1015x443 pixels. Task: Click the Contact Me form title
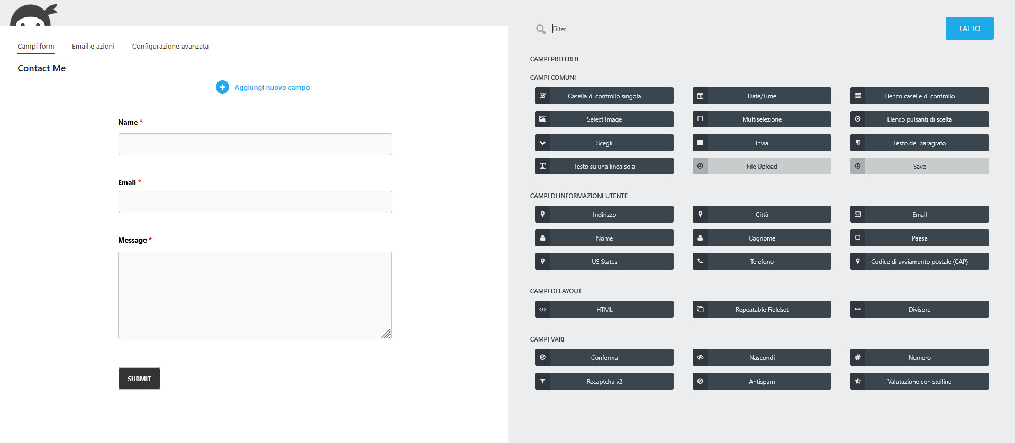coord(42,68)
